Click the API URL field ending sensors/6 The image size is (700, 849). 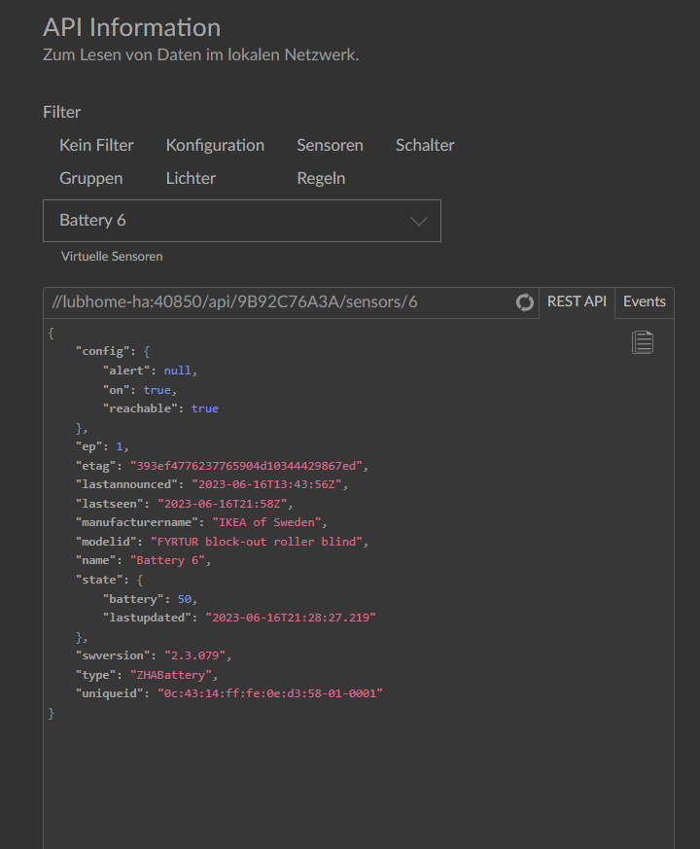pyautogui.click(x=291, y=302)
